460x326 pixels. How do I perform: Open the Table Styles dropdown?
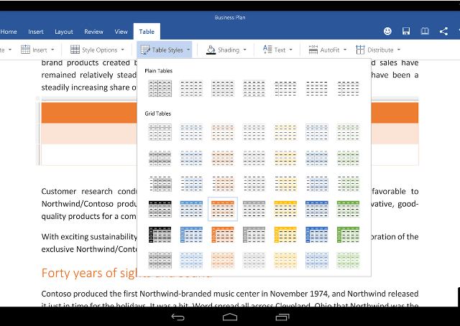click(165, 50)
